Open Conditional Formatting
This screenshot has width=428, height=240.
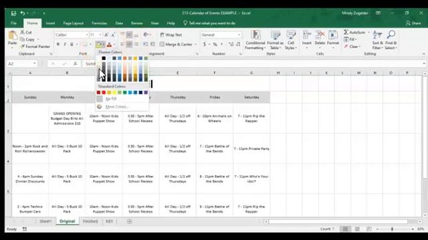[x=255, y=40]
